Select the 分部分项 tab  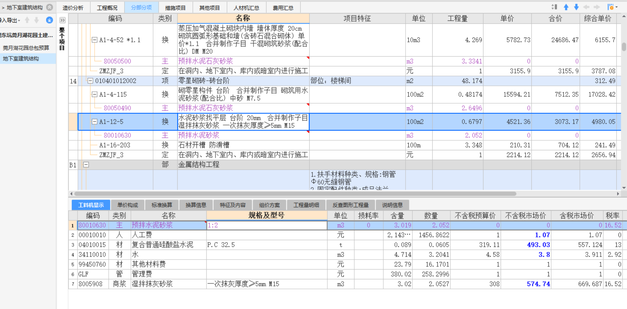[141, 7]
